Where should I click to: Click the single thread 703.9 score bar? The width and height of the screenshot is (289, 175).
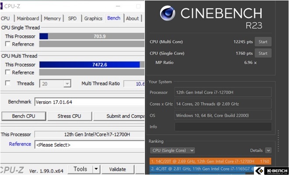coord(92,36)
